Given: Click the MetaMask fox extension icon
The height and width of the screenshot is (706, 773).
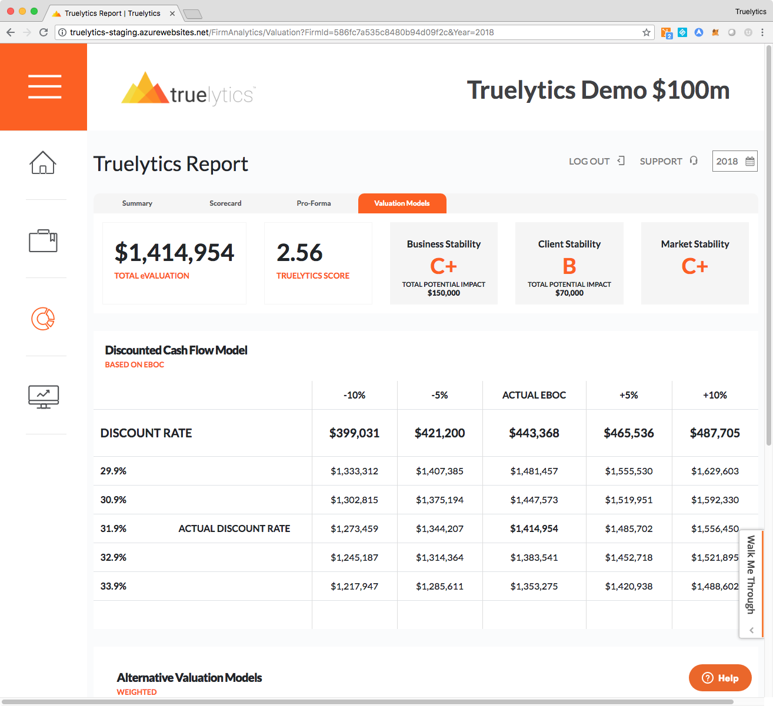Looking at the screenshot, I should [715, 32].
